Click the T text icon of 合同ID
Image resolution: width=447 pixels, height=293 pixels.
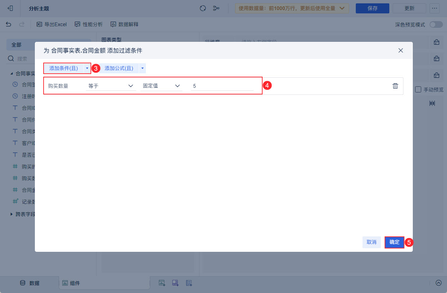tap(15, 108)
